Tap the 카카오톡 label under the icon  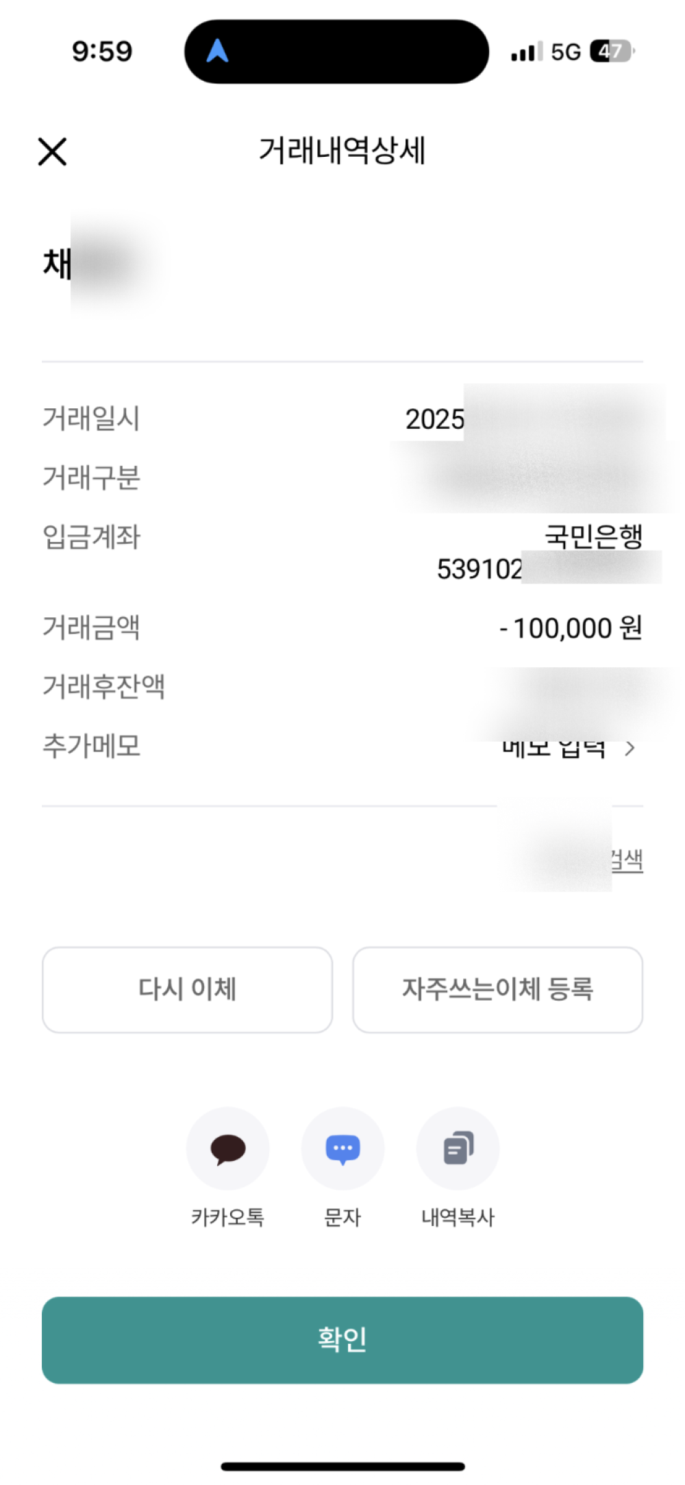227,1217
